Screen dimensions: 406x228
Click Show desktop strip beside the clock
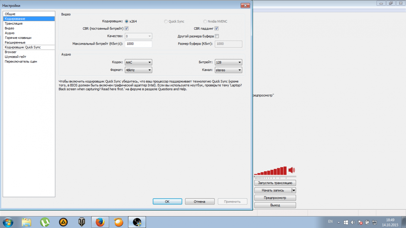point(404,222)
